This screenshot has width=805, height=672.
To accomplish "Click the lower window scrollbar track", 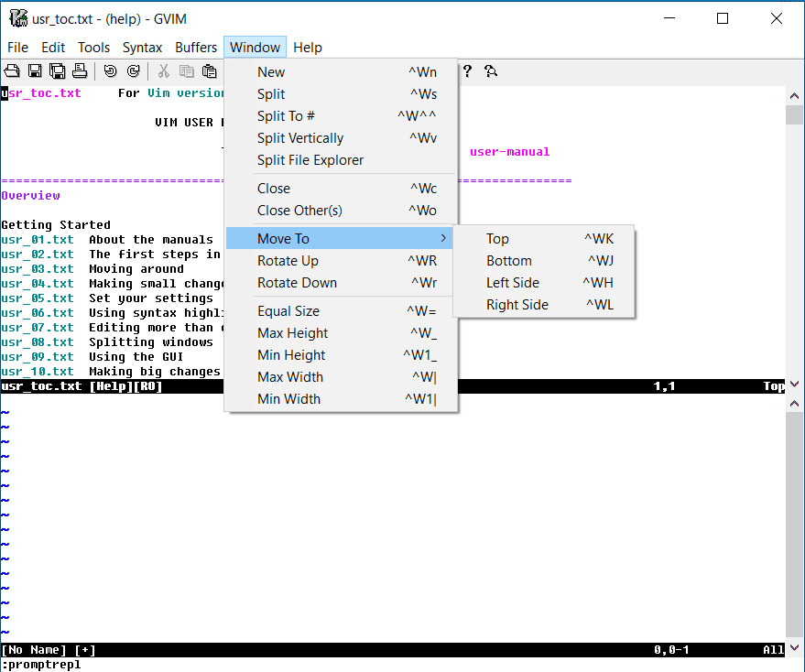I will pos(794,526).
